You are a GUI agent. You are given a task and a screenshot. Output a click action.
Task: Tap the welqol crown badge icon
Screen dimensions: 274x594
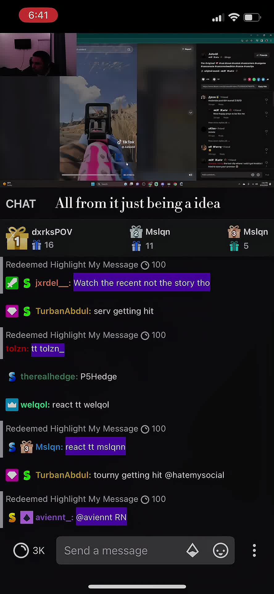coord(12,405)
